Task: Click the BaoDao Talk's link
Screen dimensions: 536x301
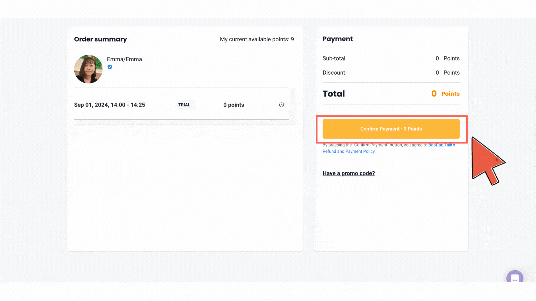Action: click(441, 145)
